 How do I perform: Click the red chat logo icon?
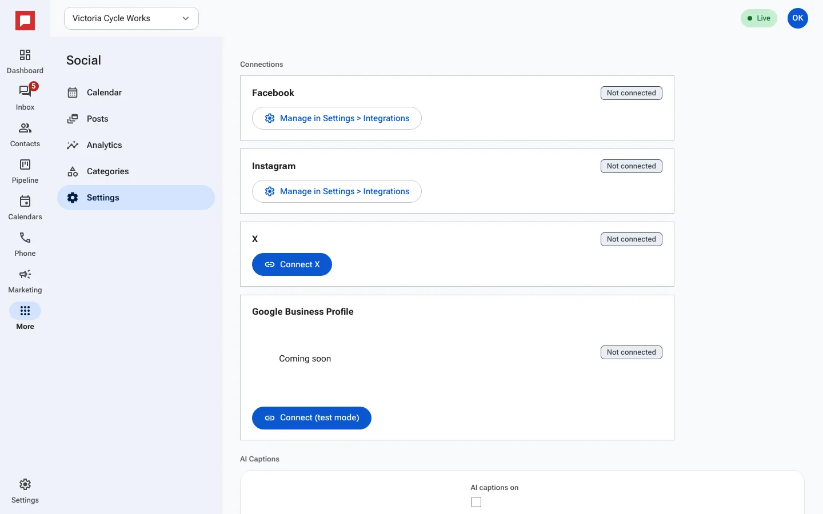tap(25, 21)
